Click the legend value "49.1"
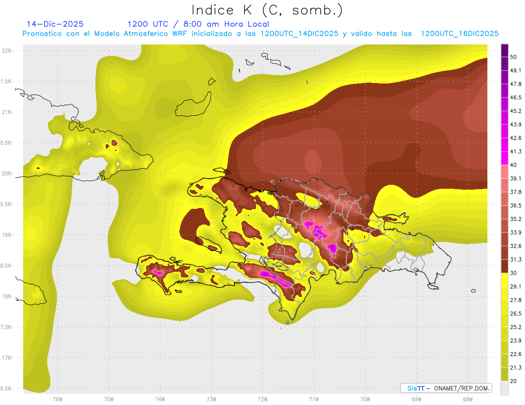 516,70
